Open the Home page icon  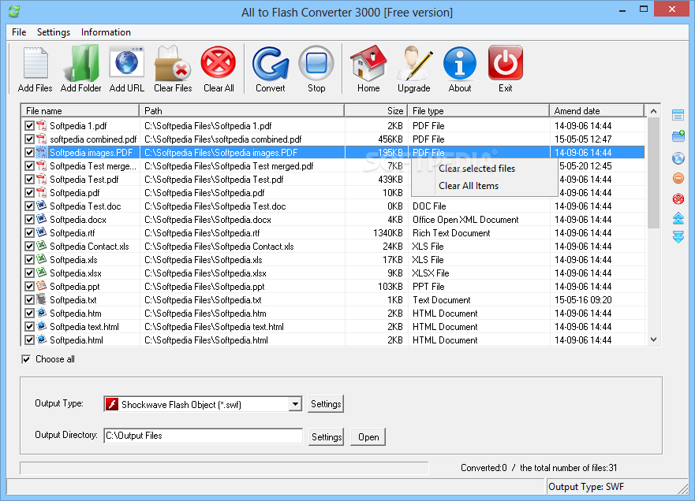(x=368, y=63)
